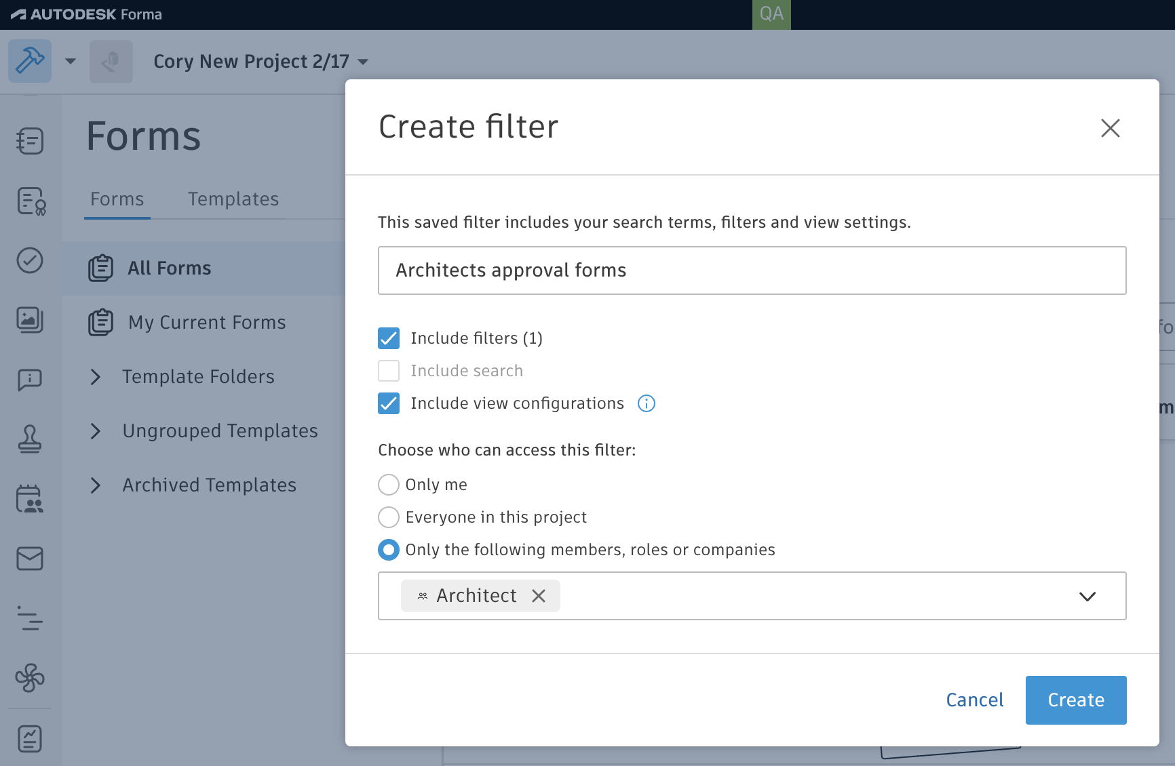Select the Only me radio button
This screenshot has width=1175, height=766.
click(389, 485)
